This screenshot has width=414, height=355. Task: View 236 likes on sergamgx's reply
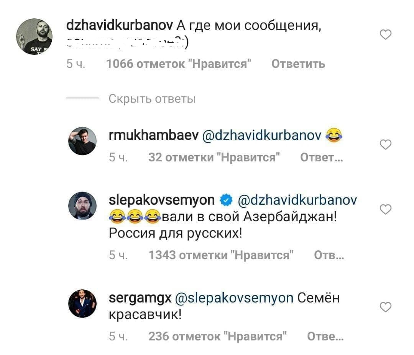(x=218, y=336)
